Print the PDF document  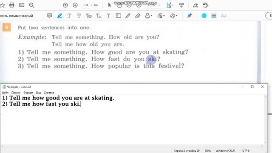click(x=12, y=5)
